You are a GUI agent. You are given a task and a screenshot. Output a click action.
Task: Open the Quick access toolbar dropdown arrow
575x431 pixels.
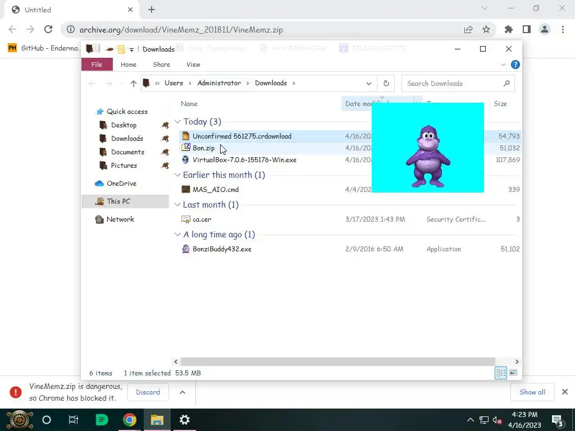(x=131, y=49)
